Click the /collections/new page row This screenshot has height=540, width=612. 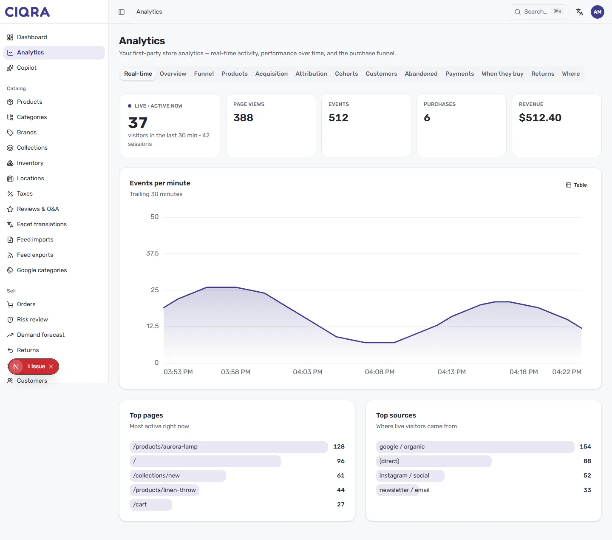click(237, 476)
